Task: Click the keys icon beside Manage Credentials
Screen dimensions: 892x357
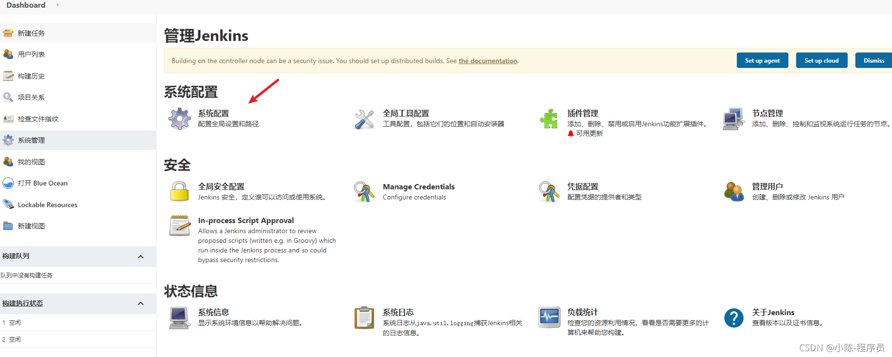Action: click(364, 192)
